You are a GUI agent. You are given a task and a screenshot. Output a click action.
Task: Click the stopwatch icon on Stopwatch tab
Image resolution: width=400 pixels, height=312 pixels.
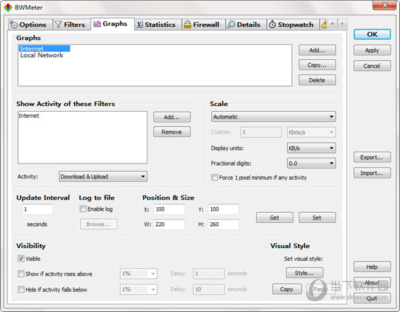click(x=273, y=25)
